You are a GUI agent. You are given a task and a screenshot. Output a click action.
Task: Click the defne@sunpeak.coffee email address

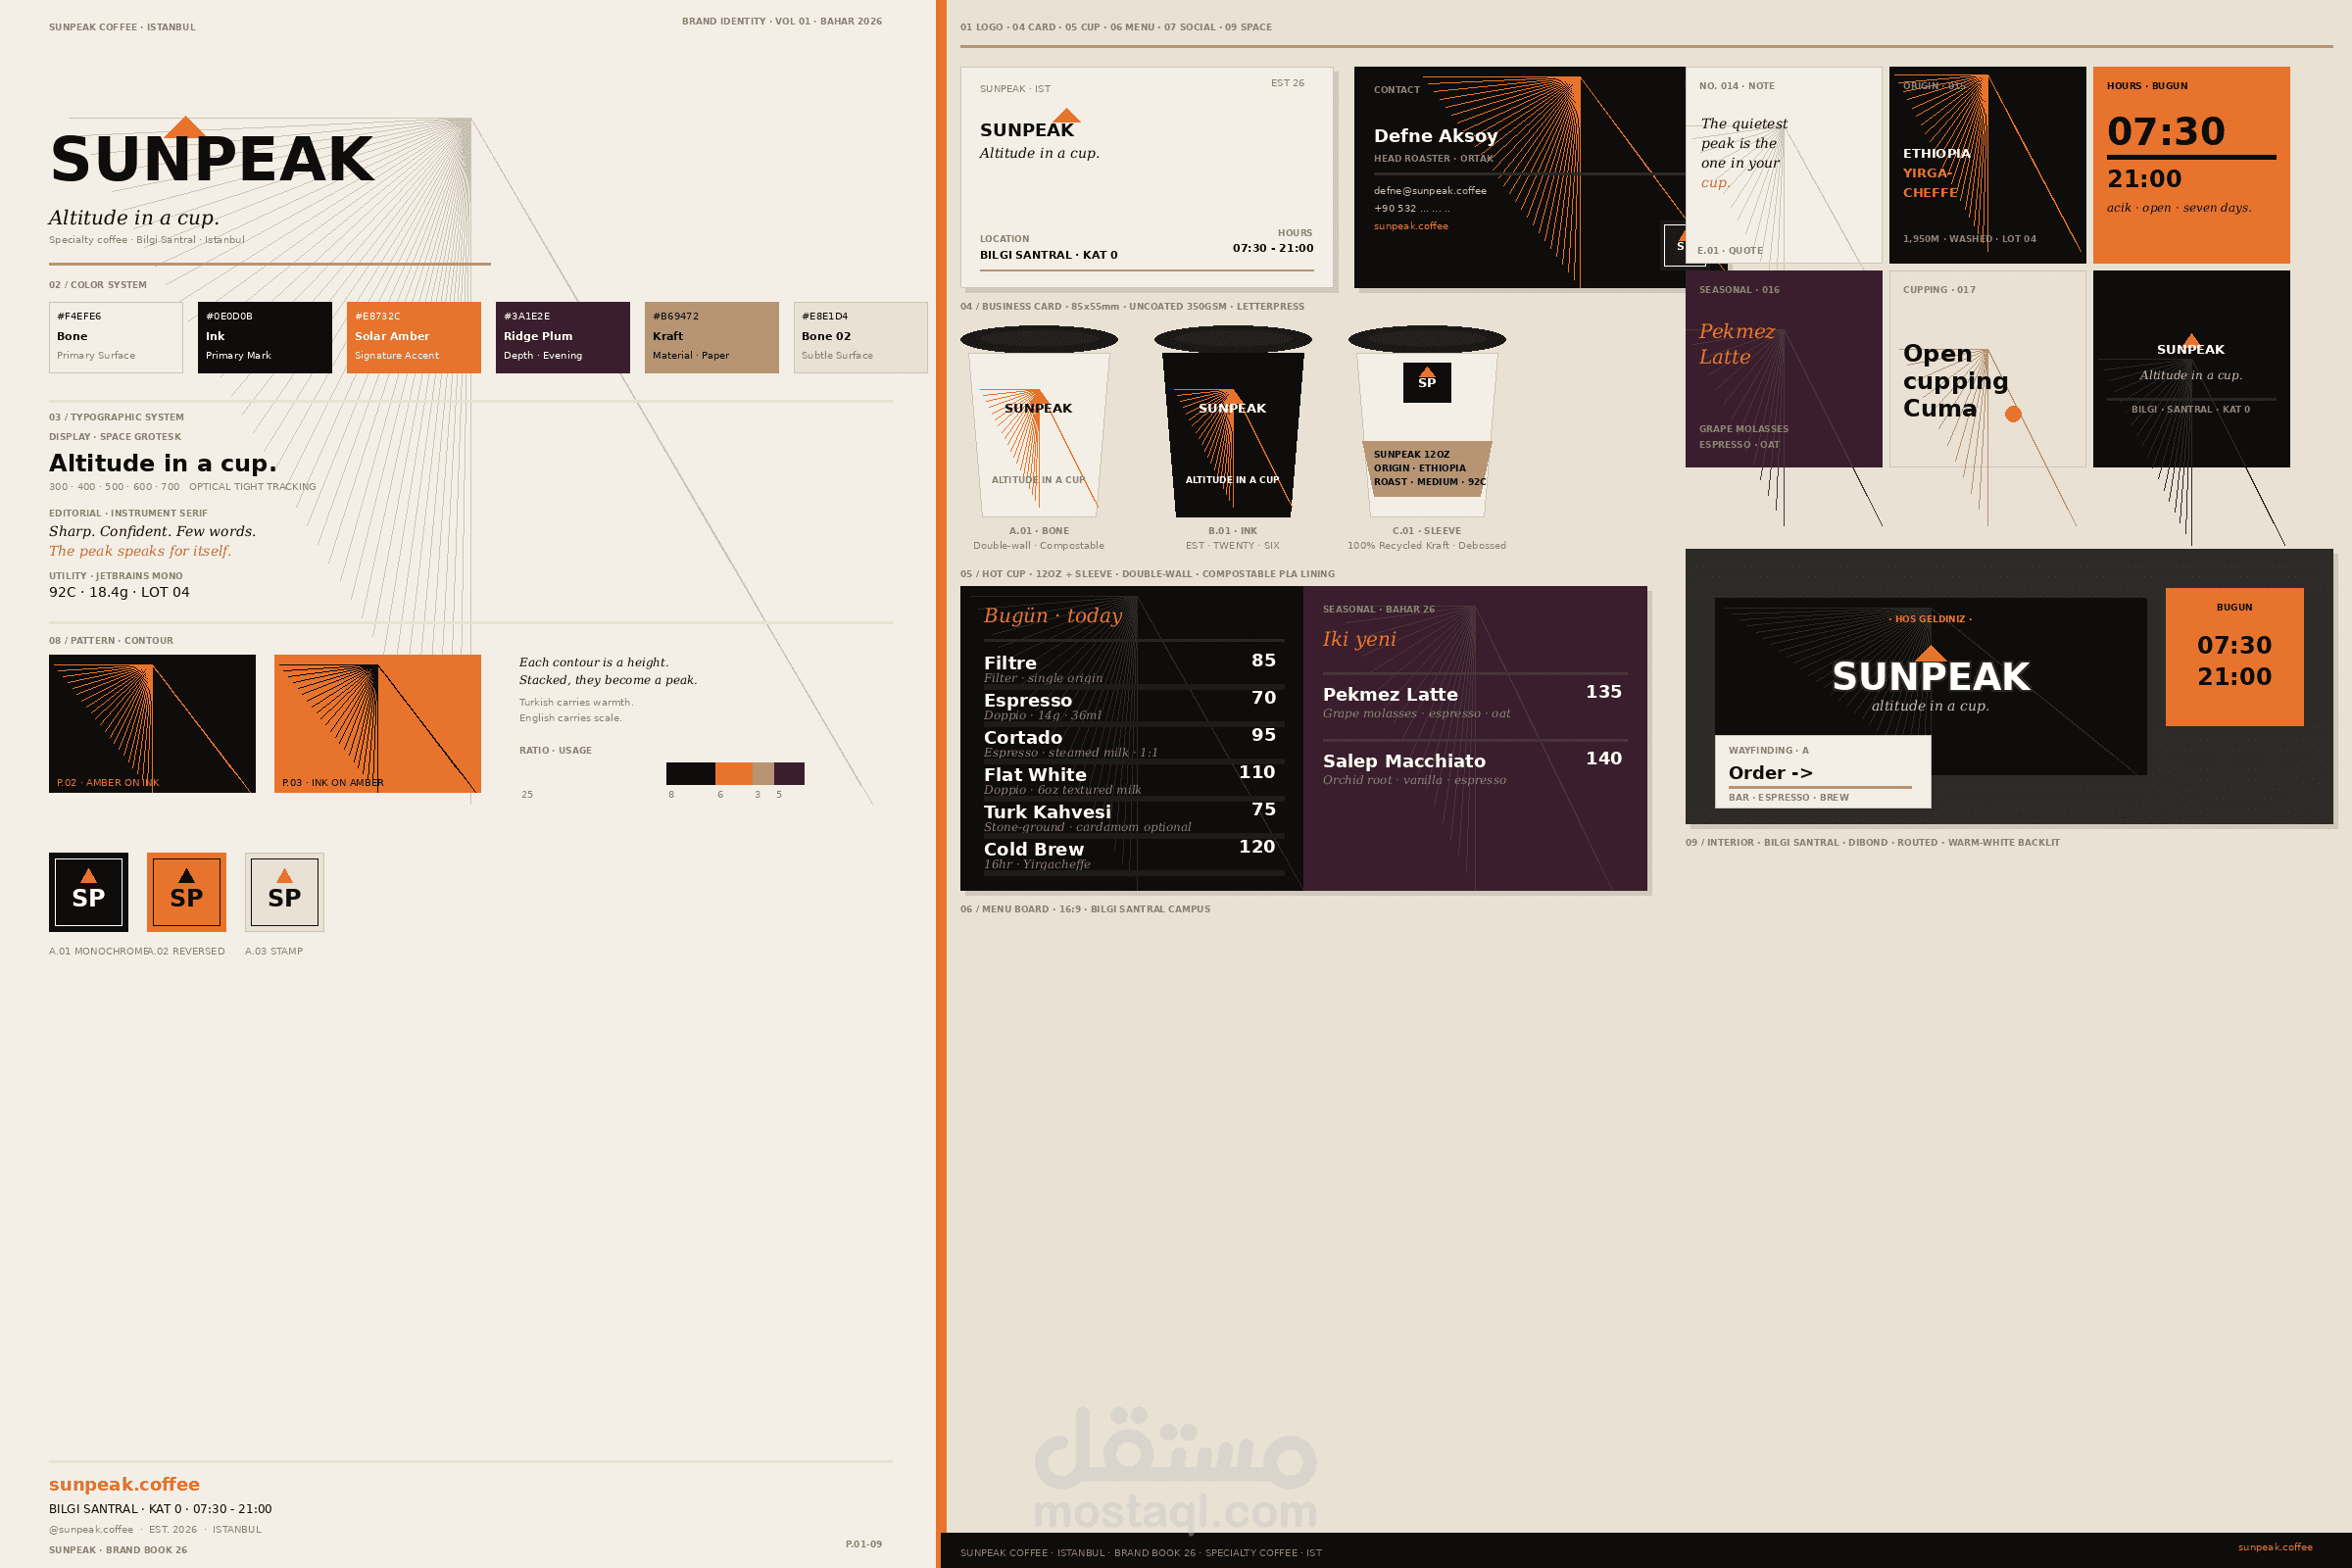(x=1430, y=190)
